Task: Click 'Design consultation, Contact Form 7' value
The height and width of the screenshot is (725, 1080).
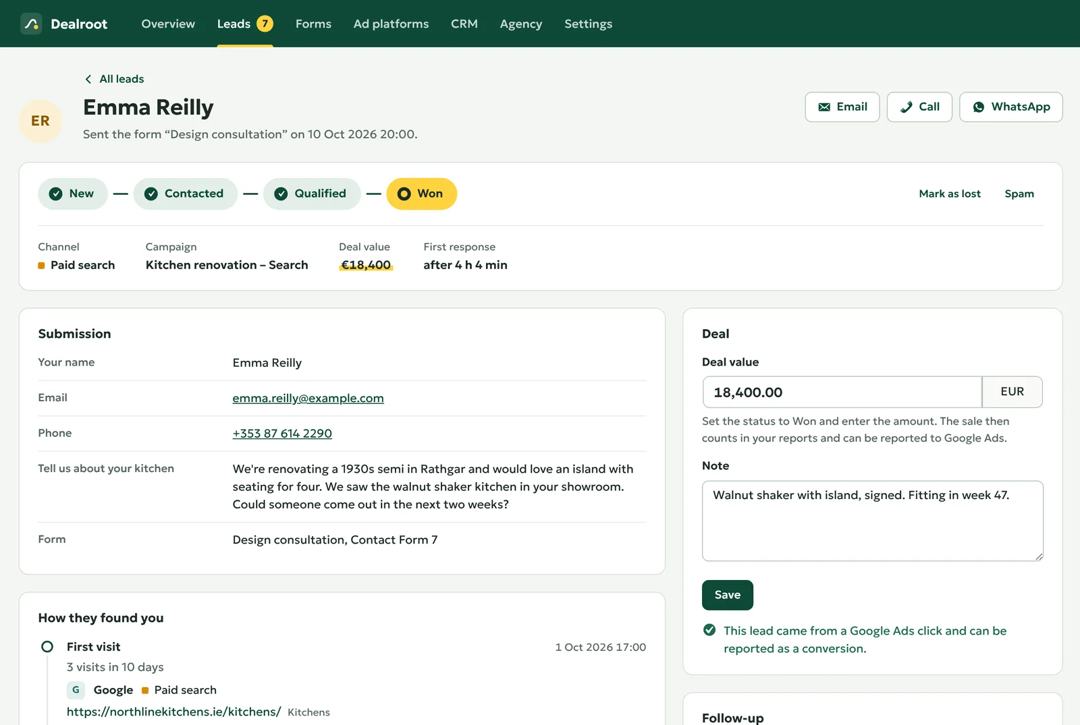Action: 335,540
